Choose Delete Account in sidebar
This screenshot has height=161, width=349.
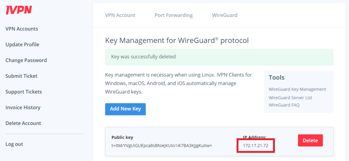[23, 123]
